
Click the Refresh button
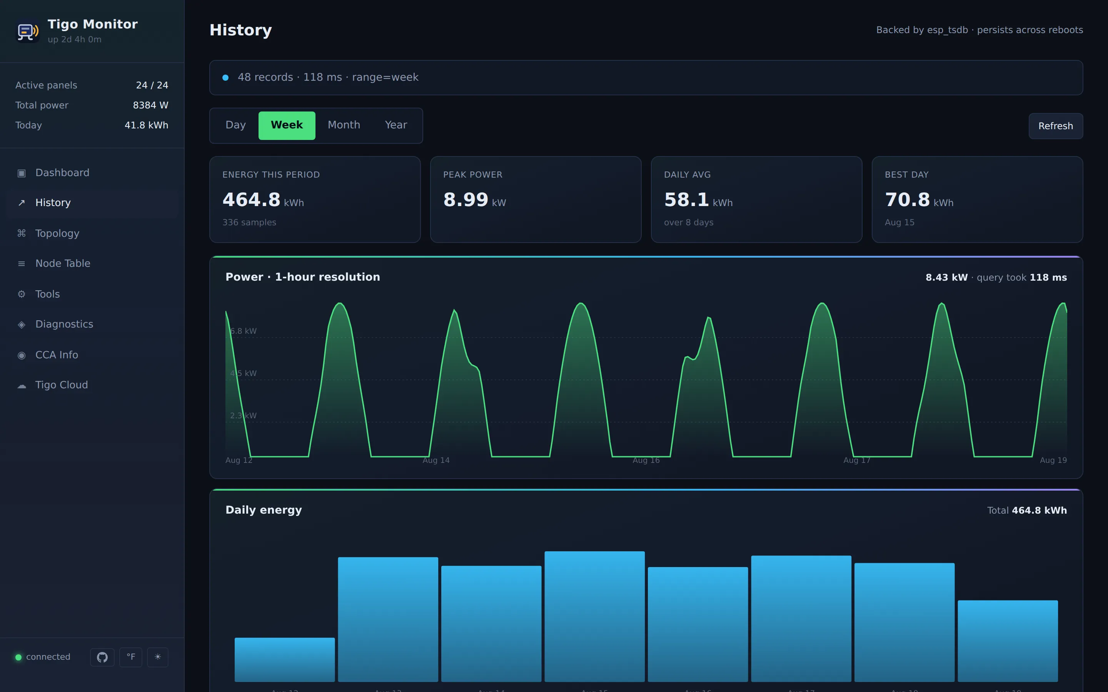1055,126
